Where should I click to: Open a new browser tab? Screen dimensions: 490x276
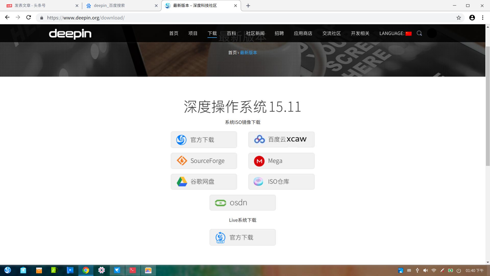click(248, 6)
